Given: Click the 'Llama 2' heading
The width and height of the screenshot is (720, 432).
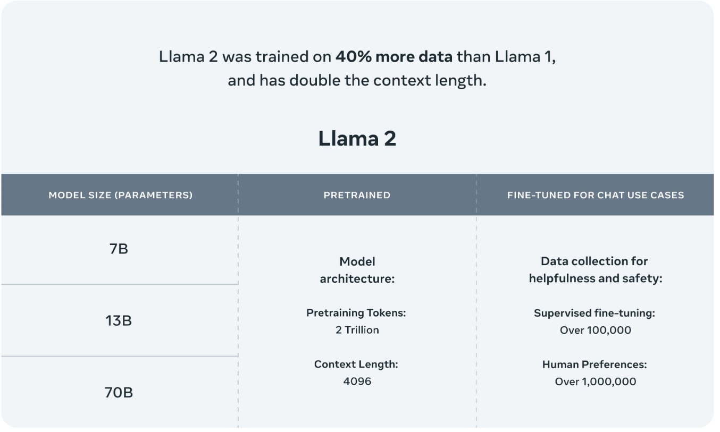Looking at the screenshot, I should click(x=357, y=139).
